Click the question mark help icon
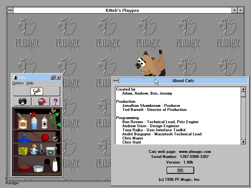Image resolution: width=251 pixels, height=188 pixels. (x=55, y=101)
